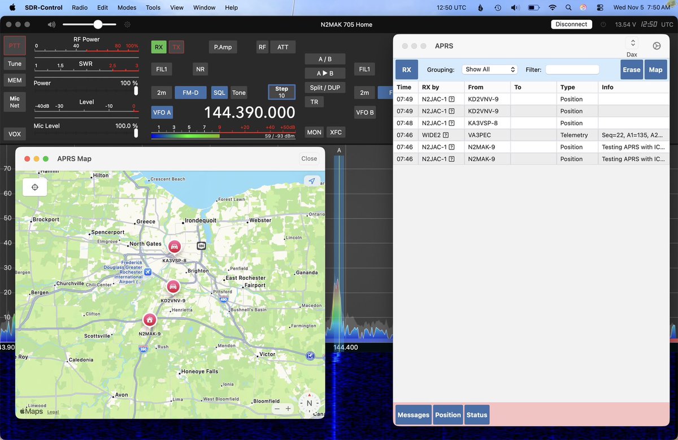Select the KA3VSP-8 car marker on map
Image resolution: width=678 pixels, height=440 pixels.
tap(175, 247)
